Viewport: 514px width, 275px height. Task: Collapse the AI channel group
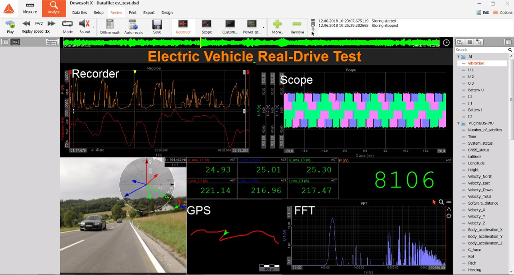pyautogui.click(x=459, y=57)
